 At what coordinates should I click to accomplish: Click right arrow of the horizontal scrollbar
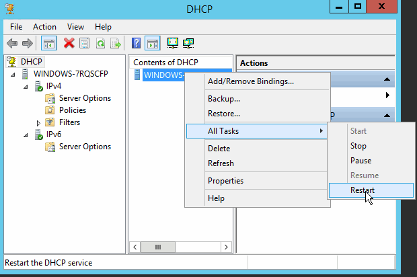coord(225,247)
